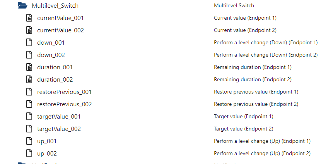This screenshot has height=164, width=321.
Task: Click 'Perform a level change (Down) (Endpoint 1)' text
Action: coord(266,42)
